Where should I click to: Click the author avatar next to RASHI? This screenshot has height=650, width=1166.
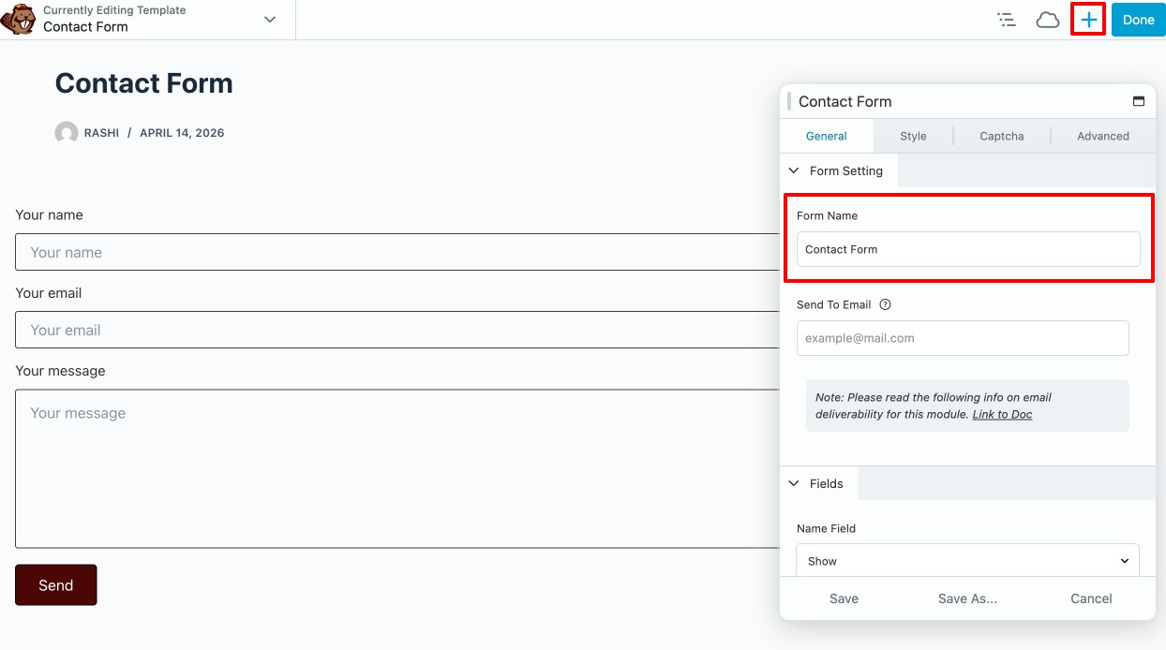point(66,132)
